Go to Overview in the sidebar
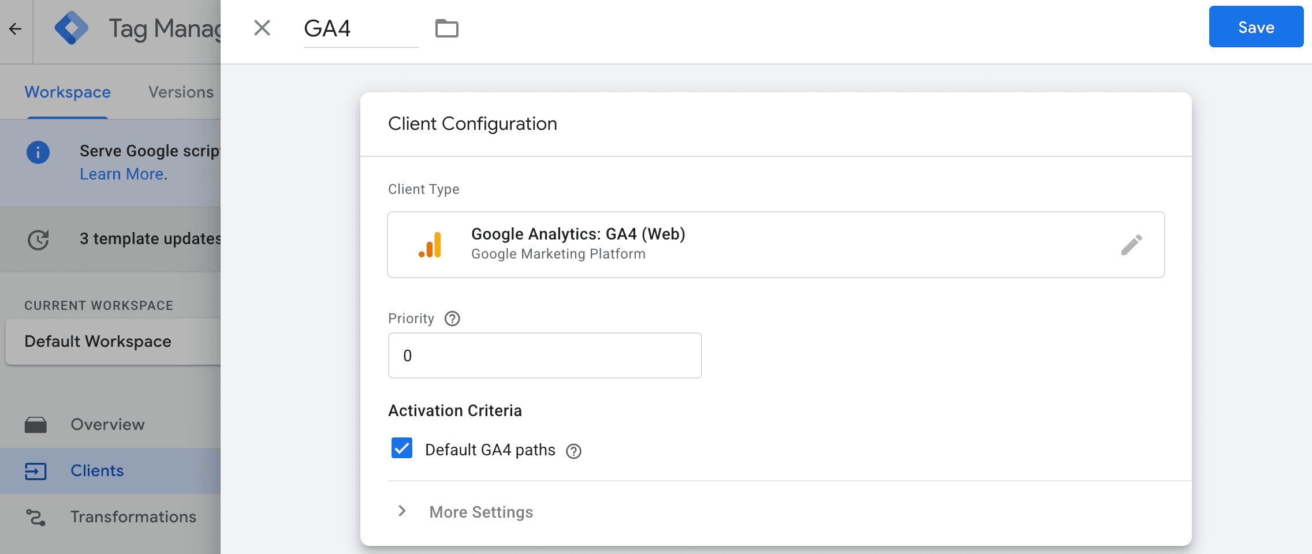Image resolution: width=1312 pixels, height=554 pixels. (x=107, y=425)
